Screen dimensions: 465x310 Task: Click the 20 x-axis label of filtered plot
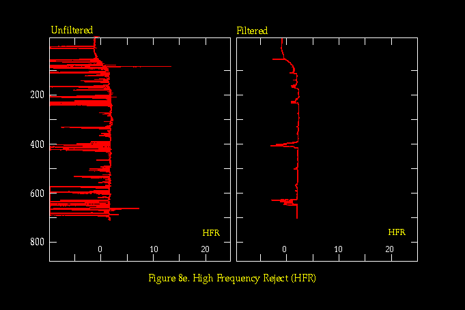(x=389, y=249)
